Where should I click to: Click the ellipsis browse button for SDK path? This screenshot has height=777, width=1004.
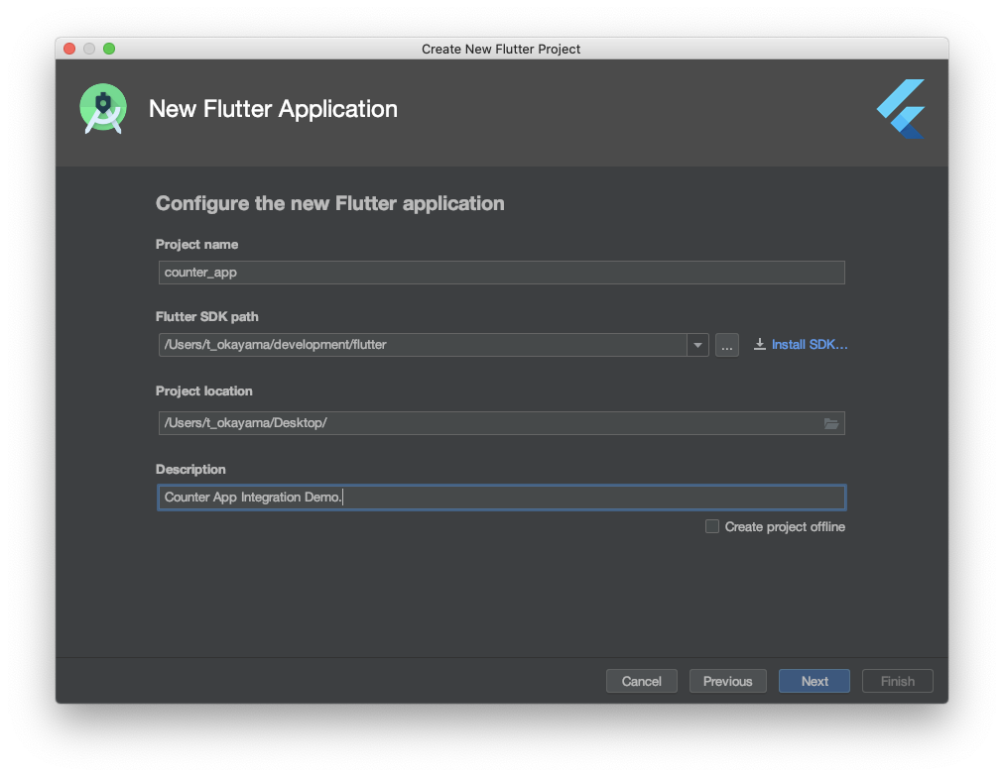727,345
